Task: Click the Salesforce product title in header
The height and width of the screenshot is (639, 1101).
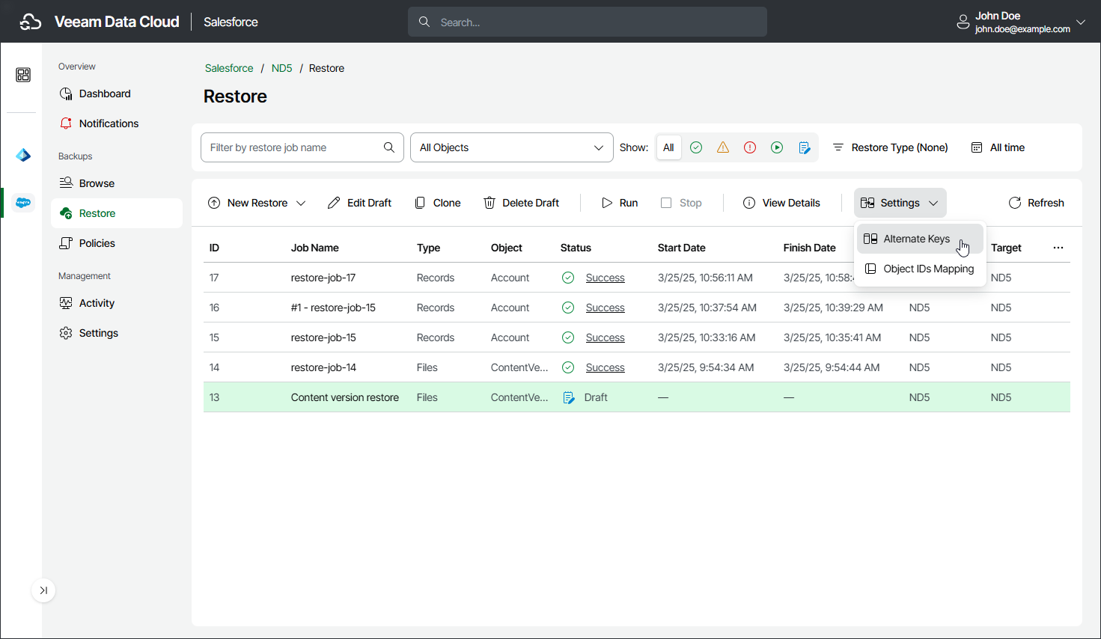Action: pyautogui.click(x=231, y=22)
